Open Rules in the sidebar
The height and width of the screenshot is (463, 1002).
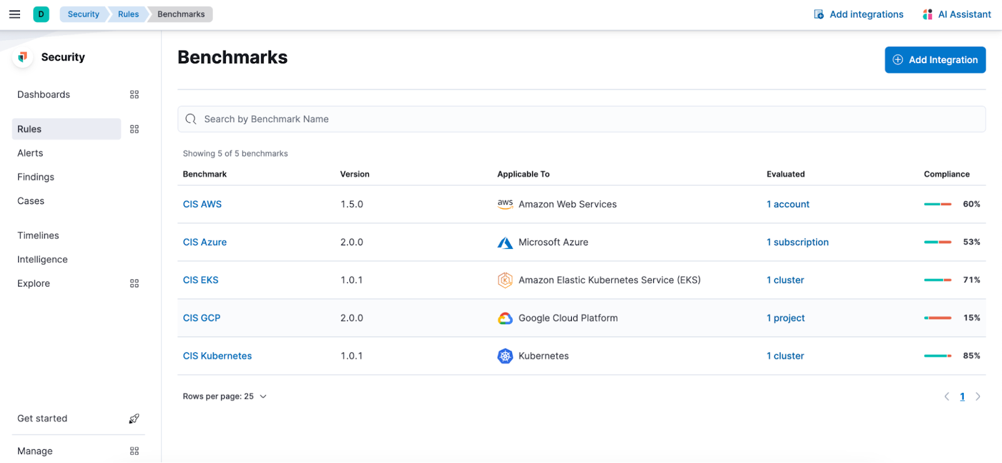[x=66, y=129]
